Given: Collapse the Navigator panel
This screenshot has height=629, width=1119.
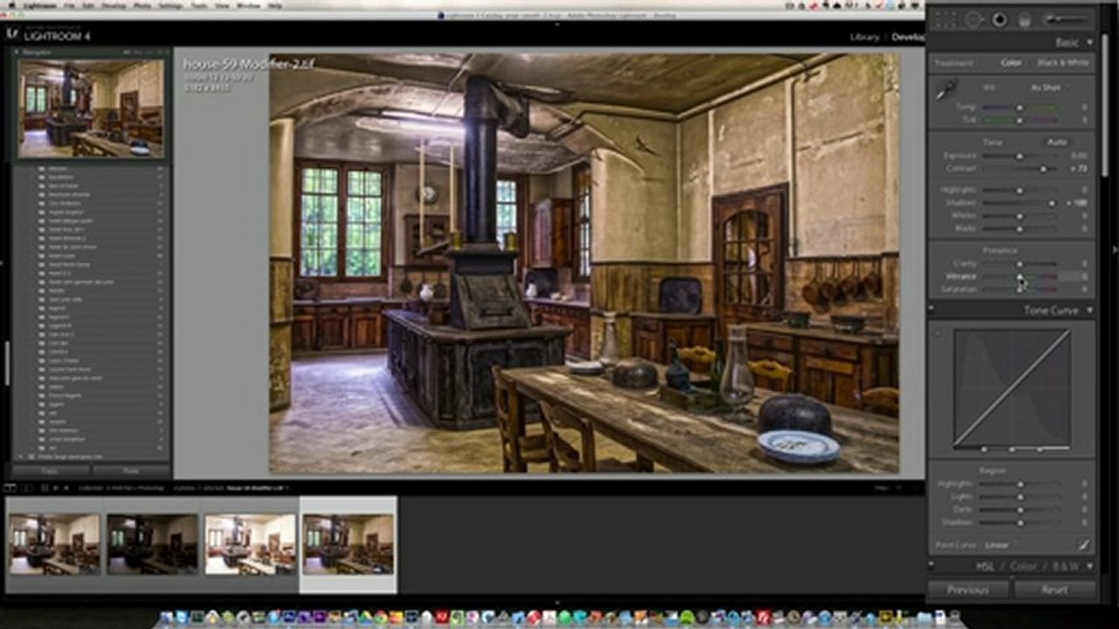Looking at the screenshot, I should [18, 52].
